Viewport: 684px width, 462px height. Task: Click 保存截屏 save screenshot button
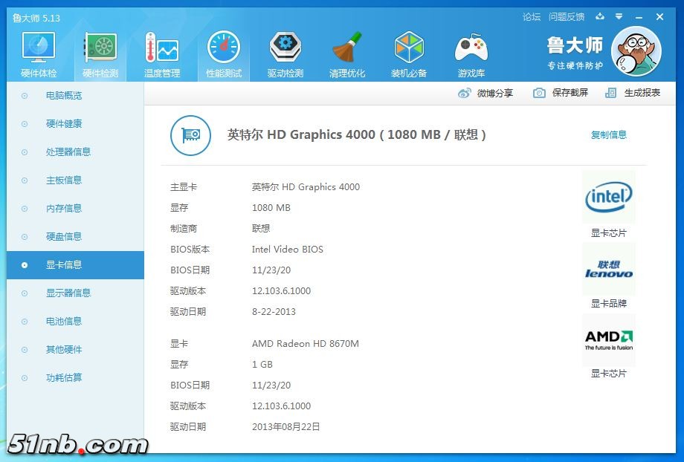click(x=561, y=93)
